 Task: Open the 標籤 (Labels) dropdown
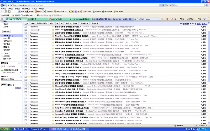75,23
